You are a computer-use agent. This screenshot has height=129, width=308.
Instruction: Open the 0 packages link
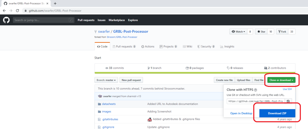point(195,68)
